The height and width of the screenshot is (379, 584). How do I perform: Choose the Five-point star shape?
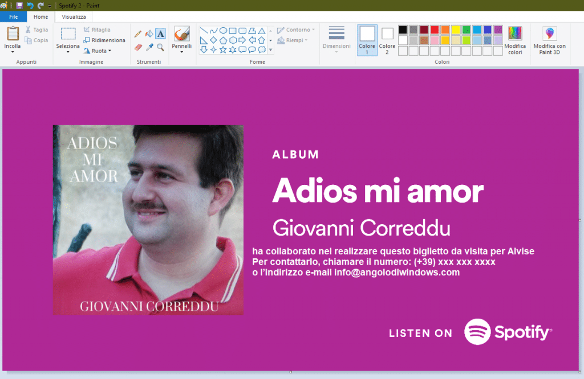[x=223, y=50]
